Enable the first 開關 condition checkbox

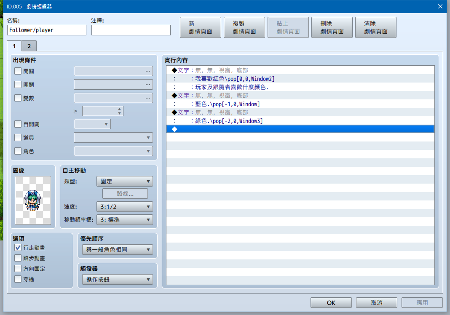pyautogui.click(x=18, y=71)
